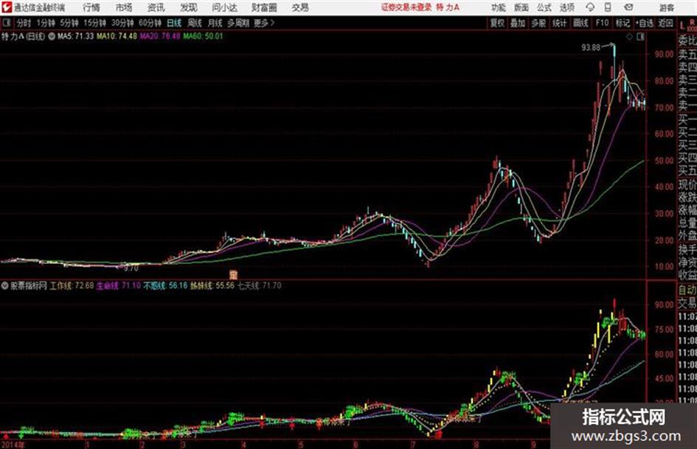Click the 标记 mark button

tap(623, 23)
